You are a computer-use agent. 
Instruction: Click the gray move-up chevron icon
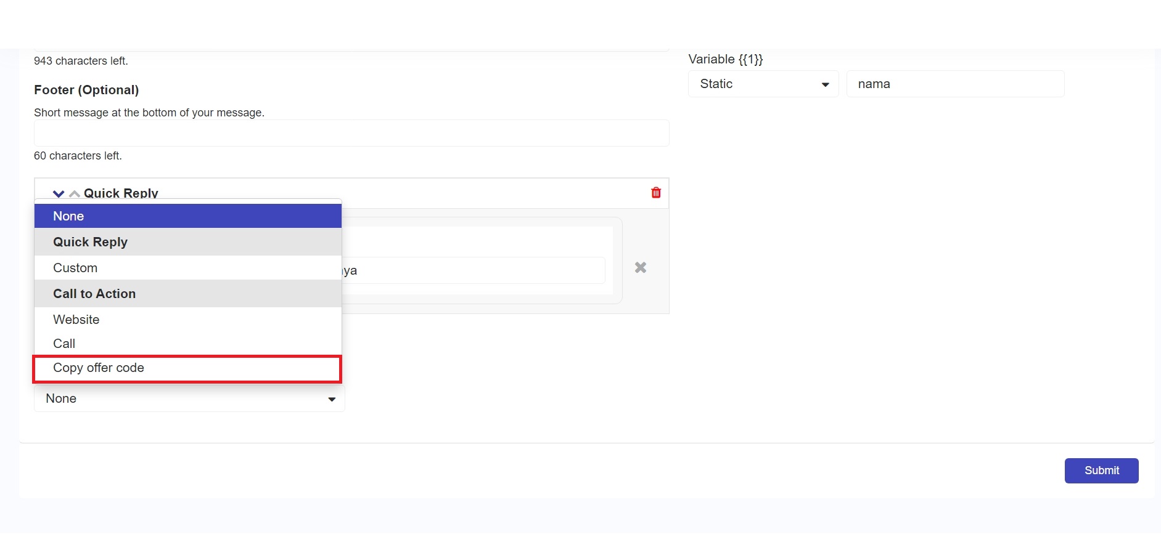tap(75, 194)
